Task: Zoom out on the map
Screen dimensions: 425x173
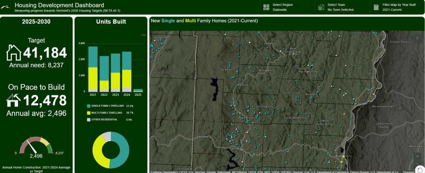Action: pyautogui.click(x=418, y=163)
